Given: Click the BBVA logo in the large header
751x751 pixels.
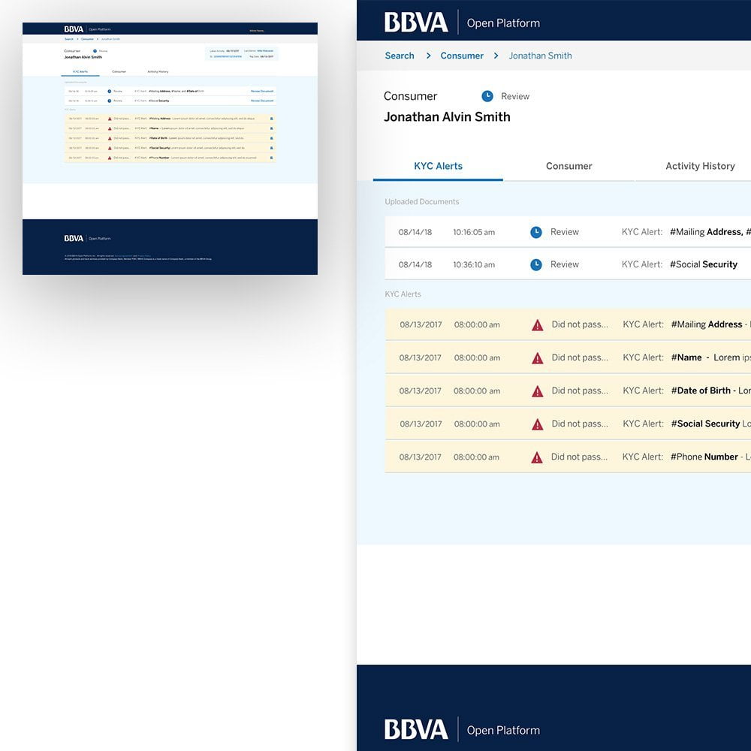Looking at the screenshot, I should point(416,23).
